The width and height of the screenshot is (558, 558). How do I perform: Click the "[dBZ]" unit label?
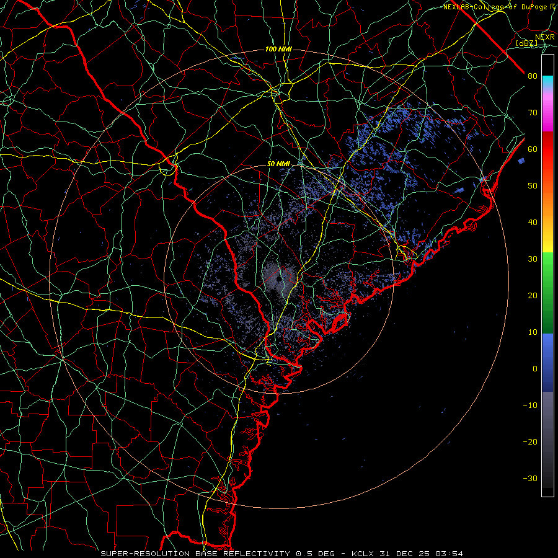click(x=526, y=43)
